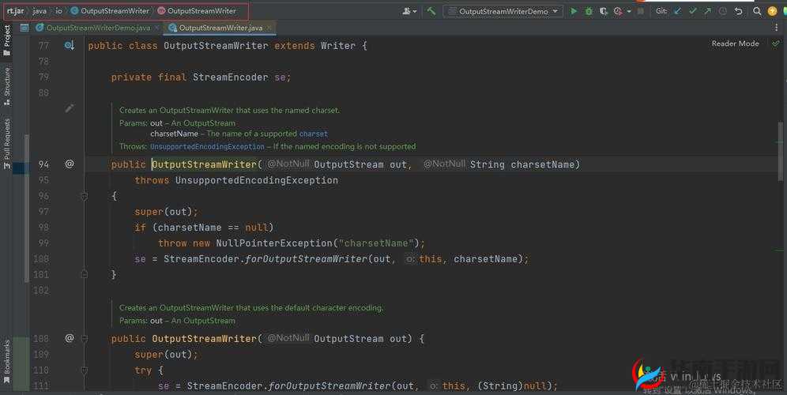Click the rt.jar breadcrumb in navigation bar

[x=15, y=11]
